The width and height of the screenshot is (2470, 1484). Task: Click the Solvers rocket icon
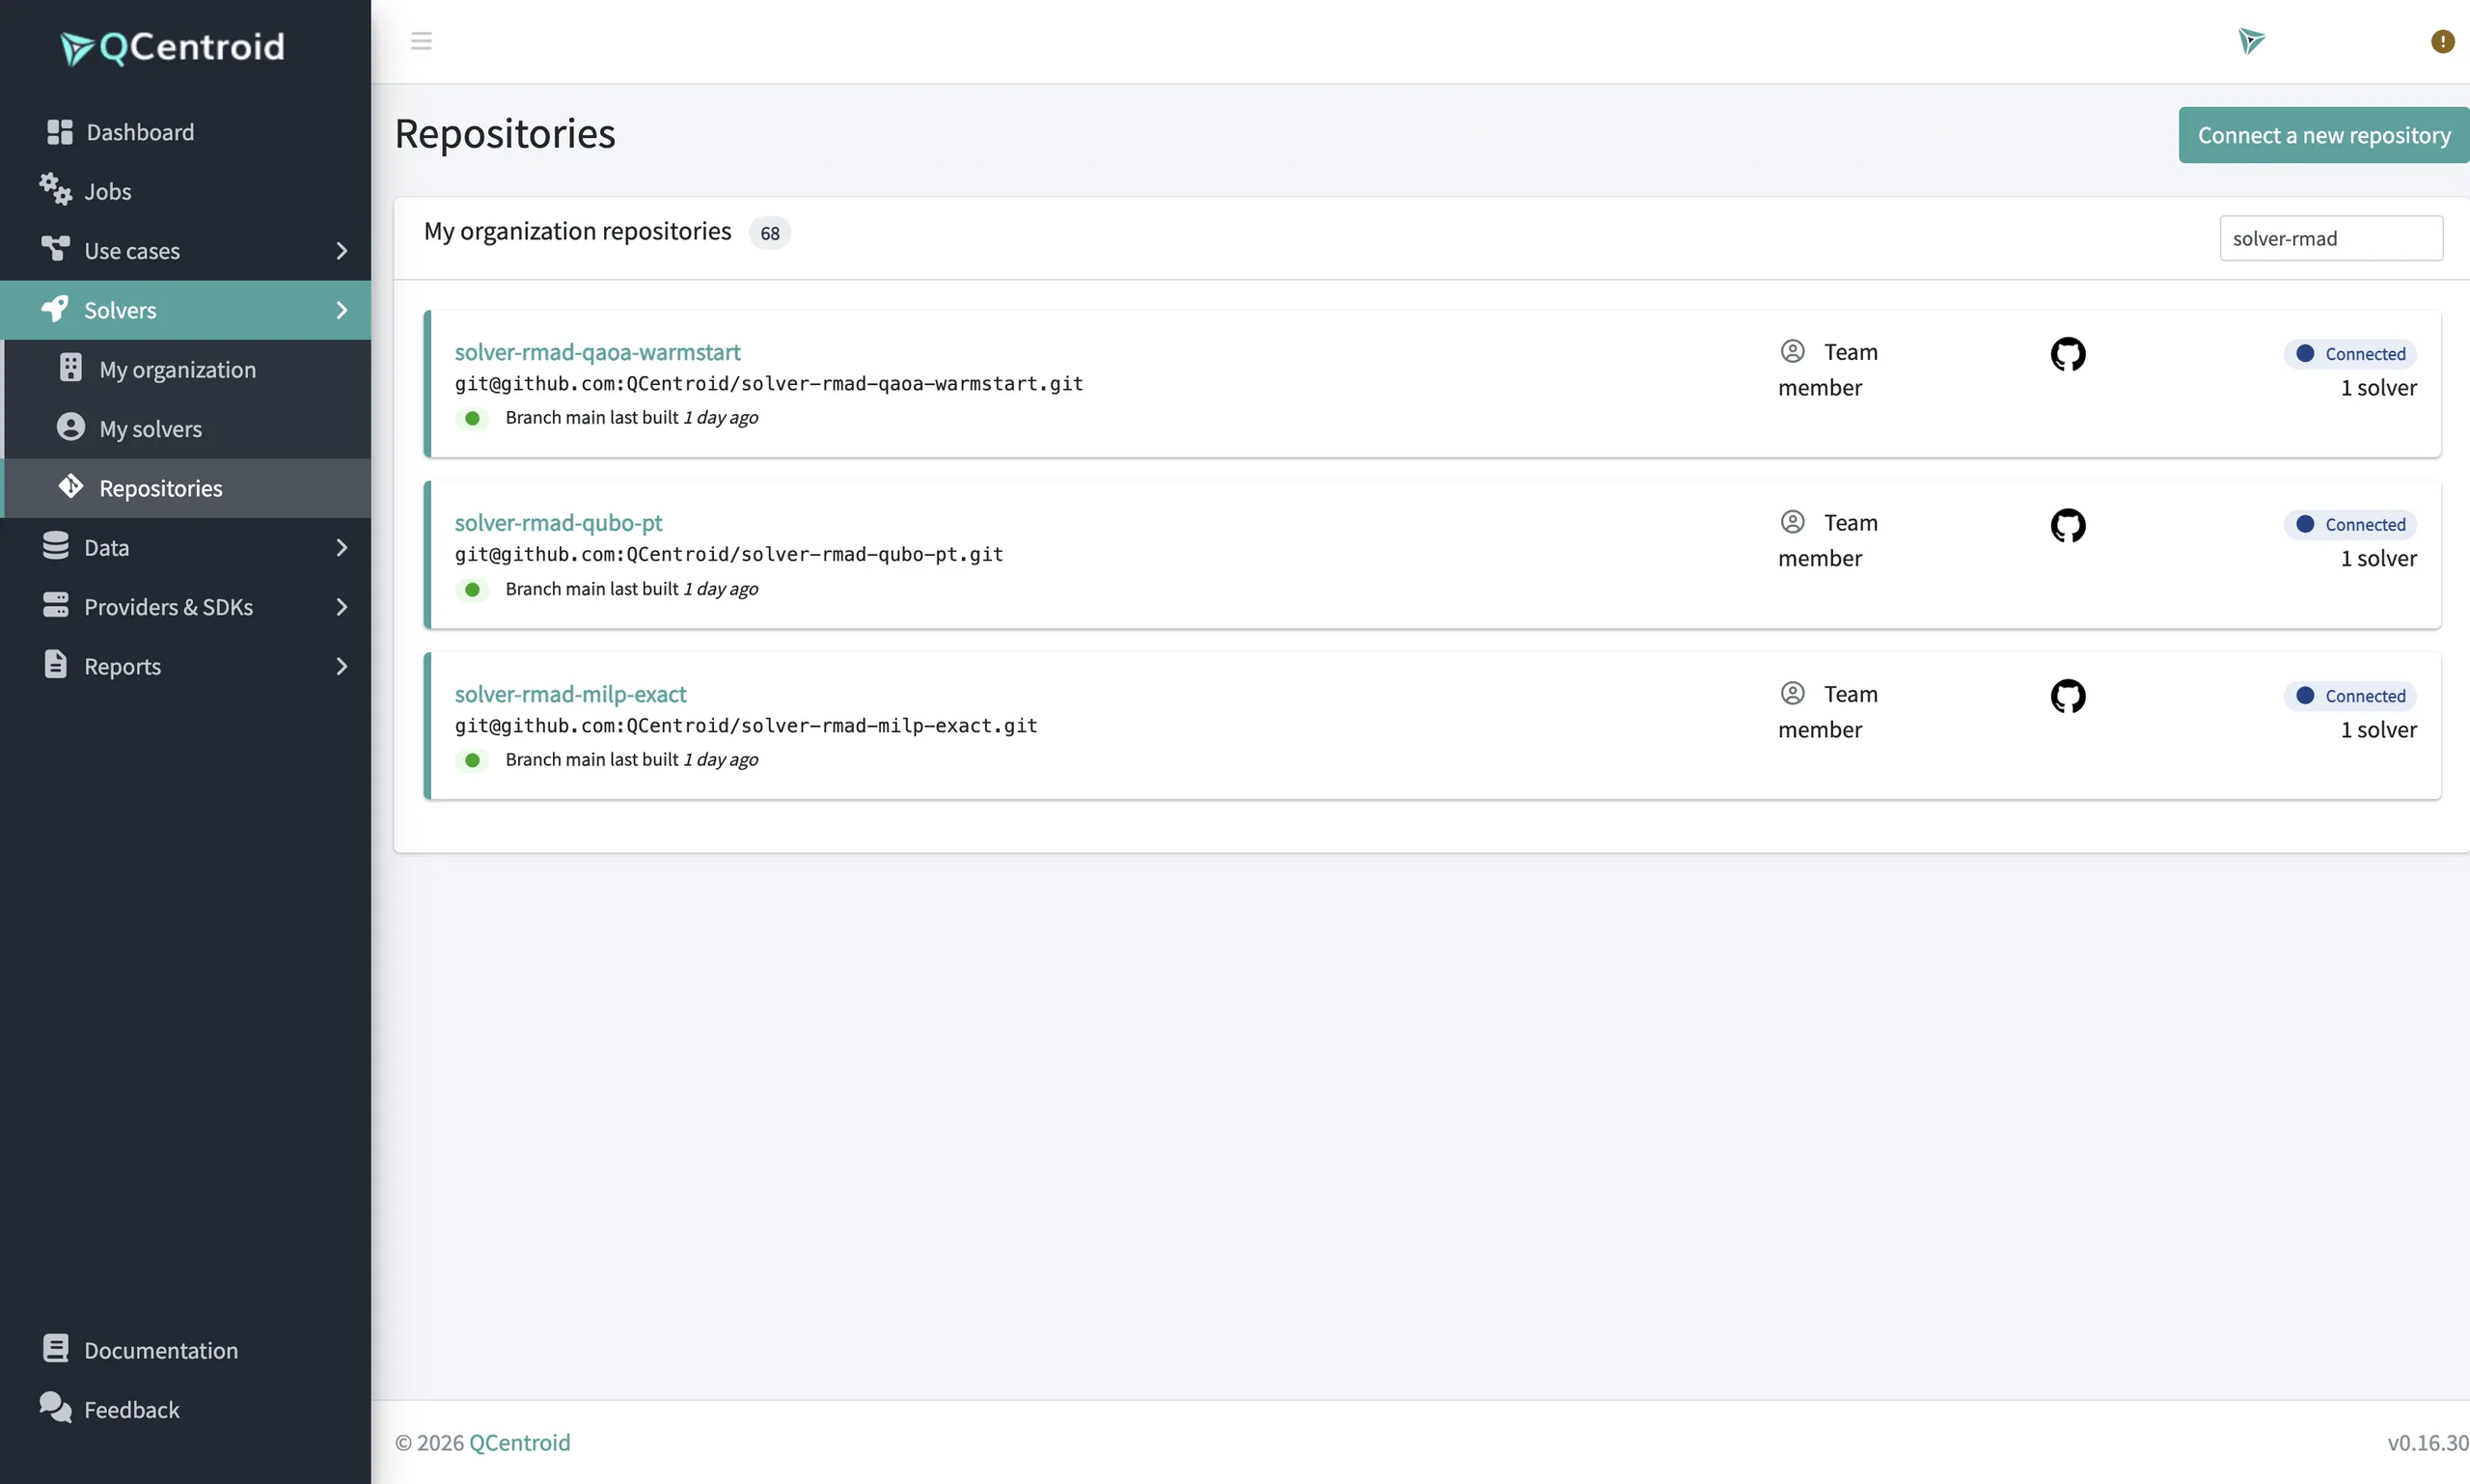(56, 309)
